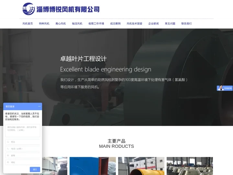Click the 电话（必填）input field
The width and height of the screenshot is (233, 175).
pos(25,149)
